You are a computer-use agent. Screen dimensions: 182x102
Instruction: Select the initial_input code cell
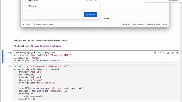[96, 83]
